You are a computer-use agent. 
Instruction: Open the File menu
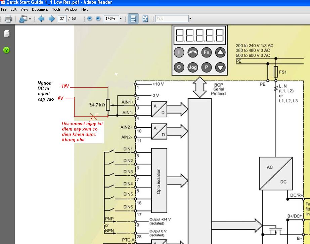[4, 9]
